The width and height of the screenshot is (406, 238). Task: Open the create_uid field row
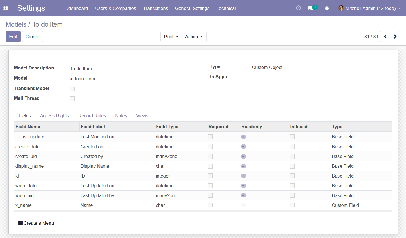(203, 156)
